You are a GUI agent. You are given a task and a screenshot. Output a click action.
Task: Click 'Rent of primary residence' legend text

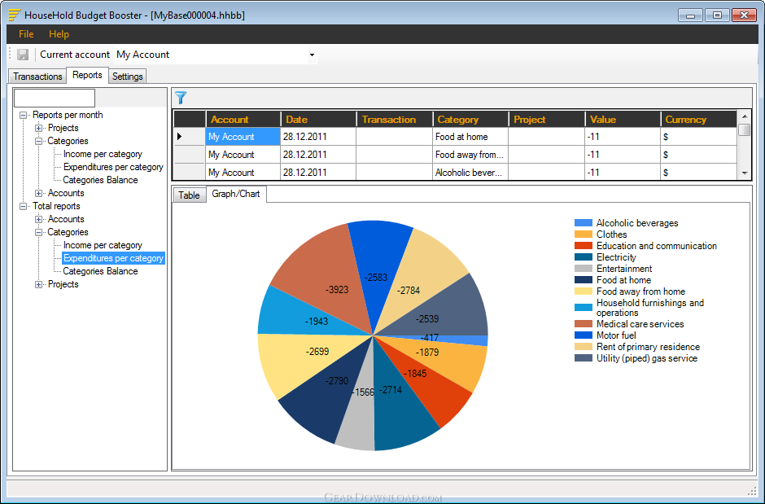click(648, 347)
